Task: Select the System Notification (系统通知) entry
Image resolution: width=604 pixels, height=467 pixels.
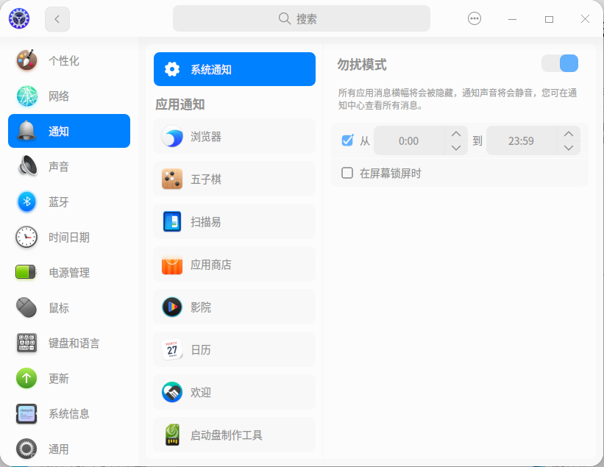Action: [x=235, y=69]
